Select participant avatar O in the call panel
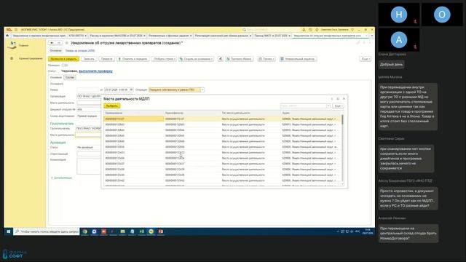 [x=442, y=15]
